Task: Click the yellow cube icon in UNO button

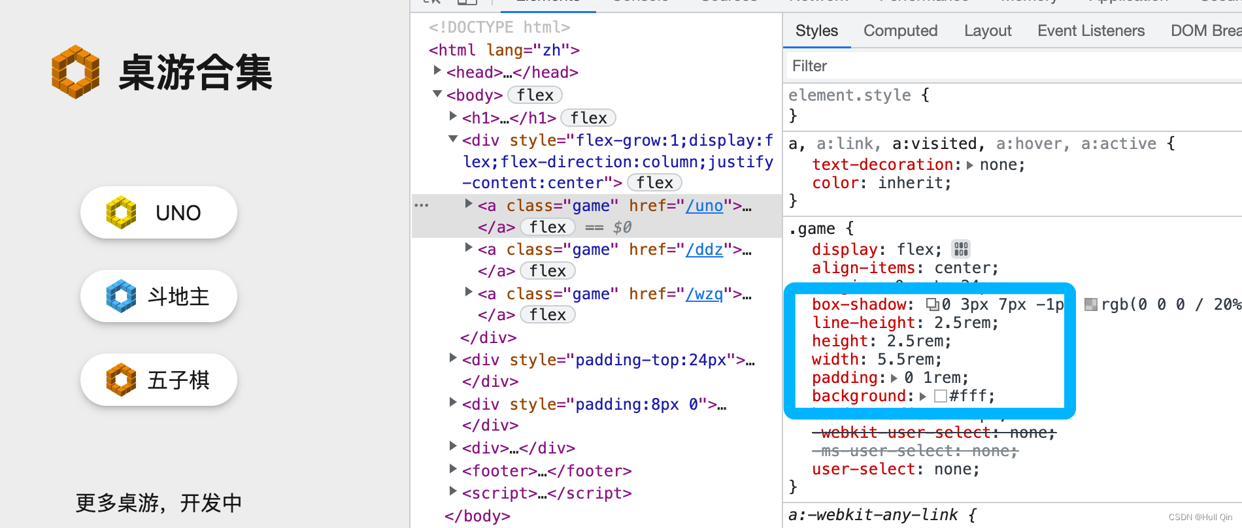Action: 121,212
